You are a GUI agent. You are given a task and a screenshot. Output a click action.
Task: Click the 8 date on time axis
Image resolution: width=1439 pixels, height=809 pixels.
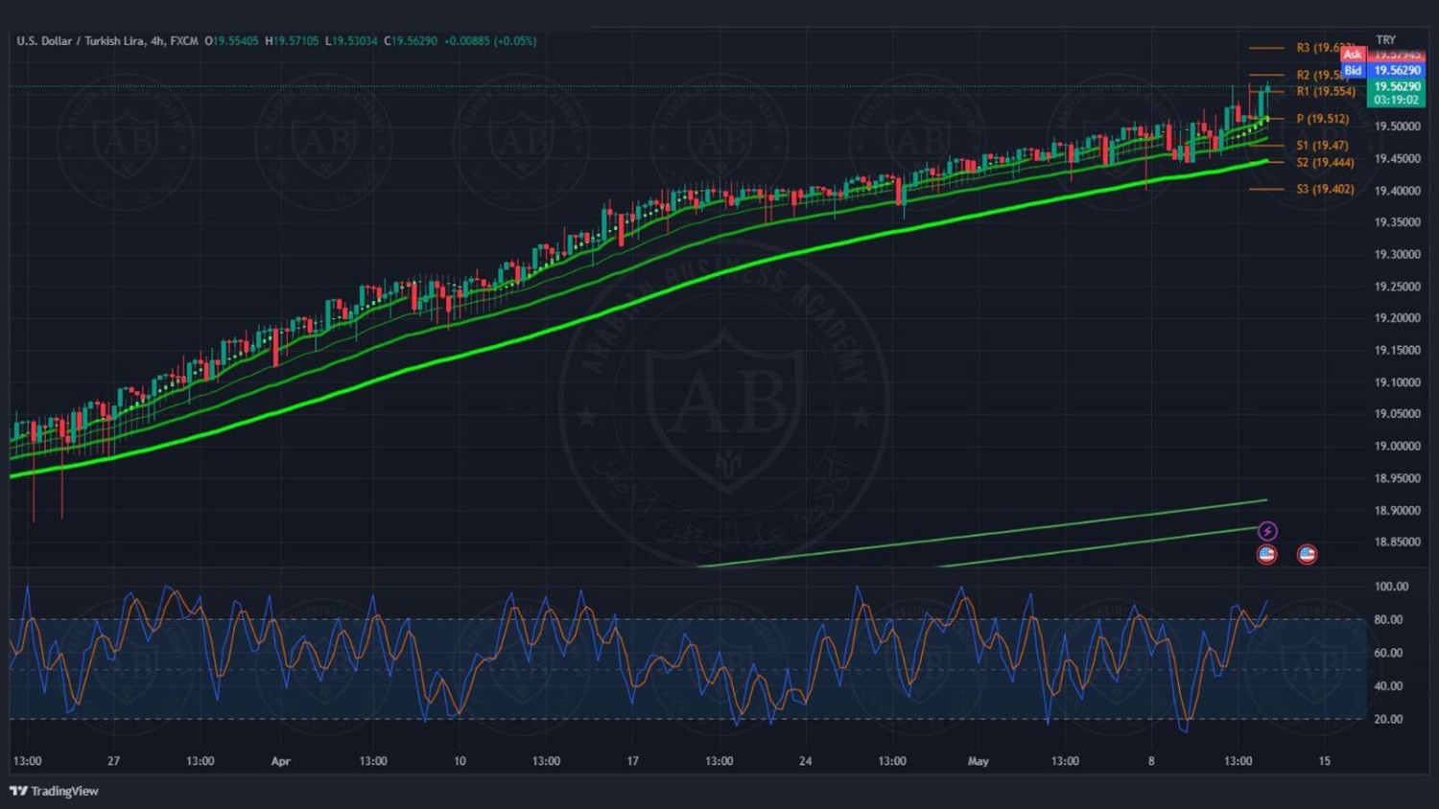tap(1151, 761)
